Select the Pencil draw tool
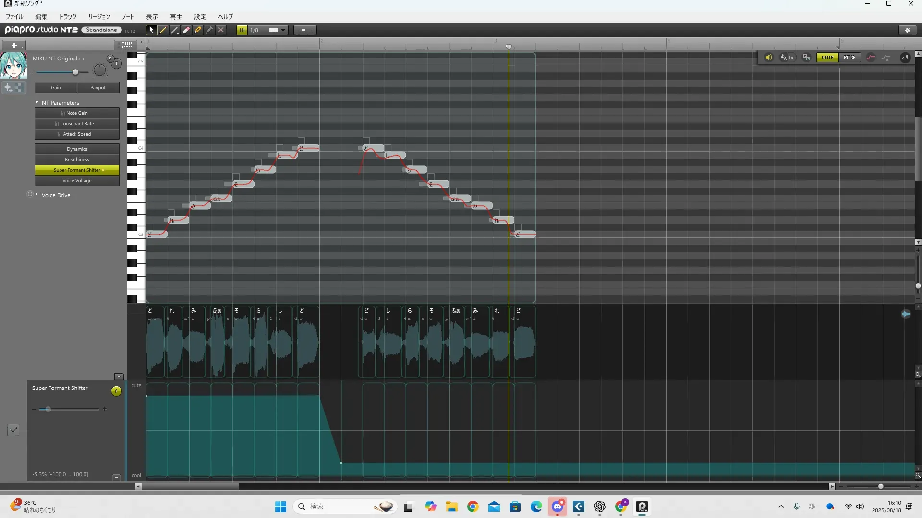The height and width of the screenshot is (518, 922). click(x=163, y=30)
